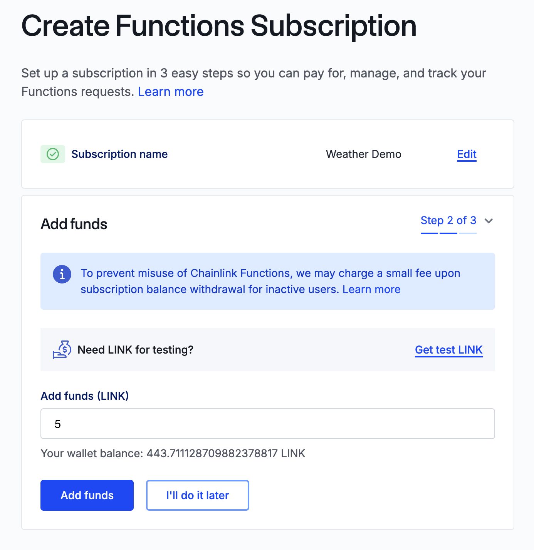This screenshot has height=550, width=534.
Task: Click the Need LINK for testing text
Action: tap(135, 350)
